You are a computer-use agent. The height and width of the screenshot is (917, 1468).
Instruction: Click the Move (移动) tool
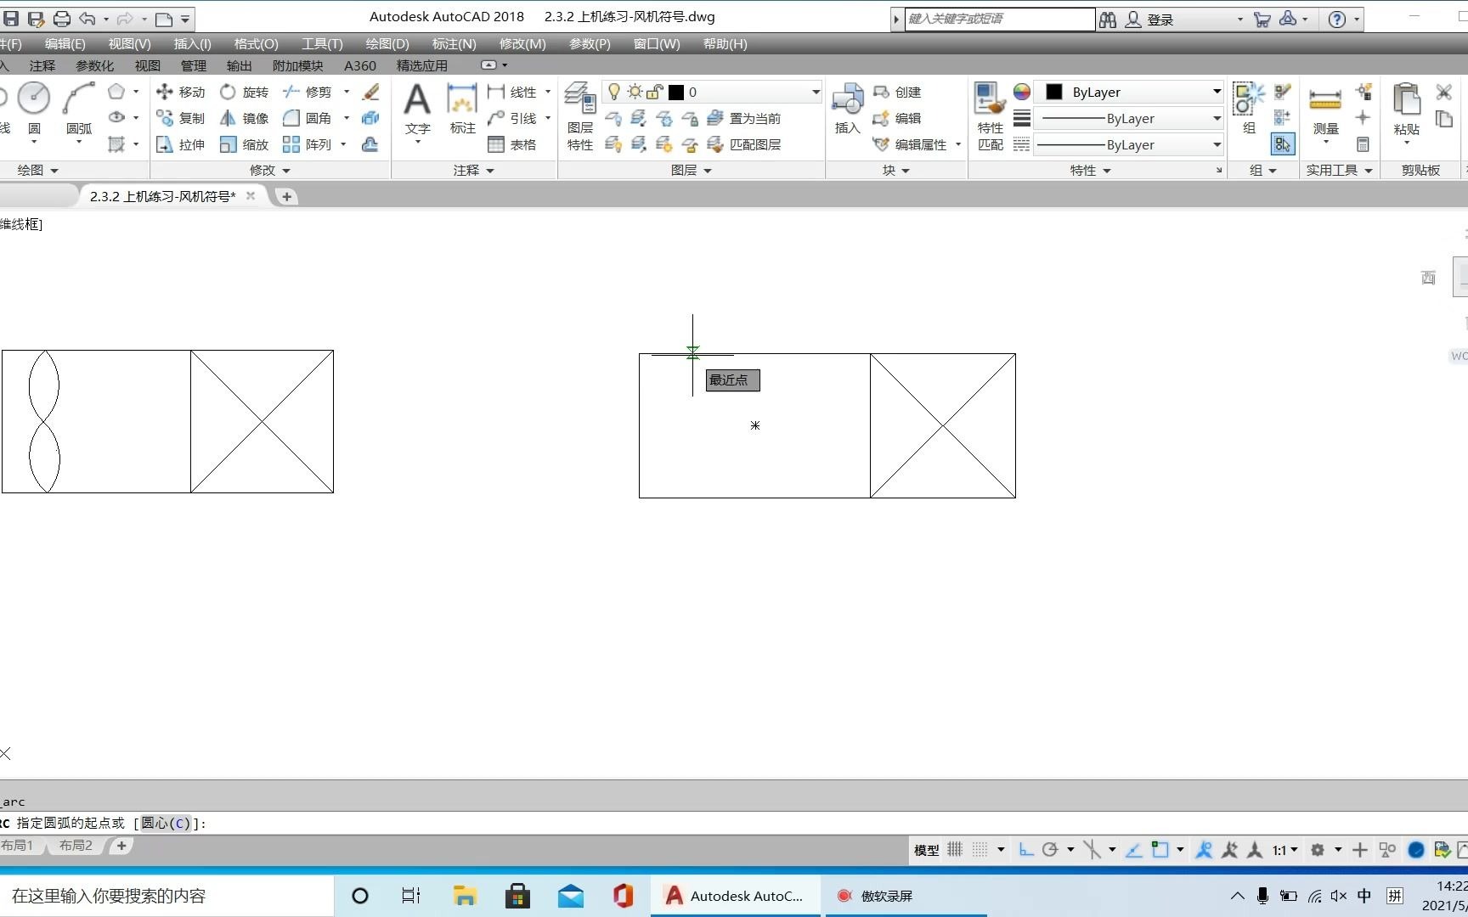(181, 92)
